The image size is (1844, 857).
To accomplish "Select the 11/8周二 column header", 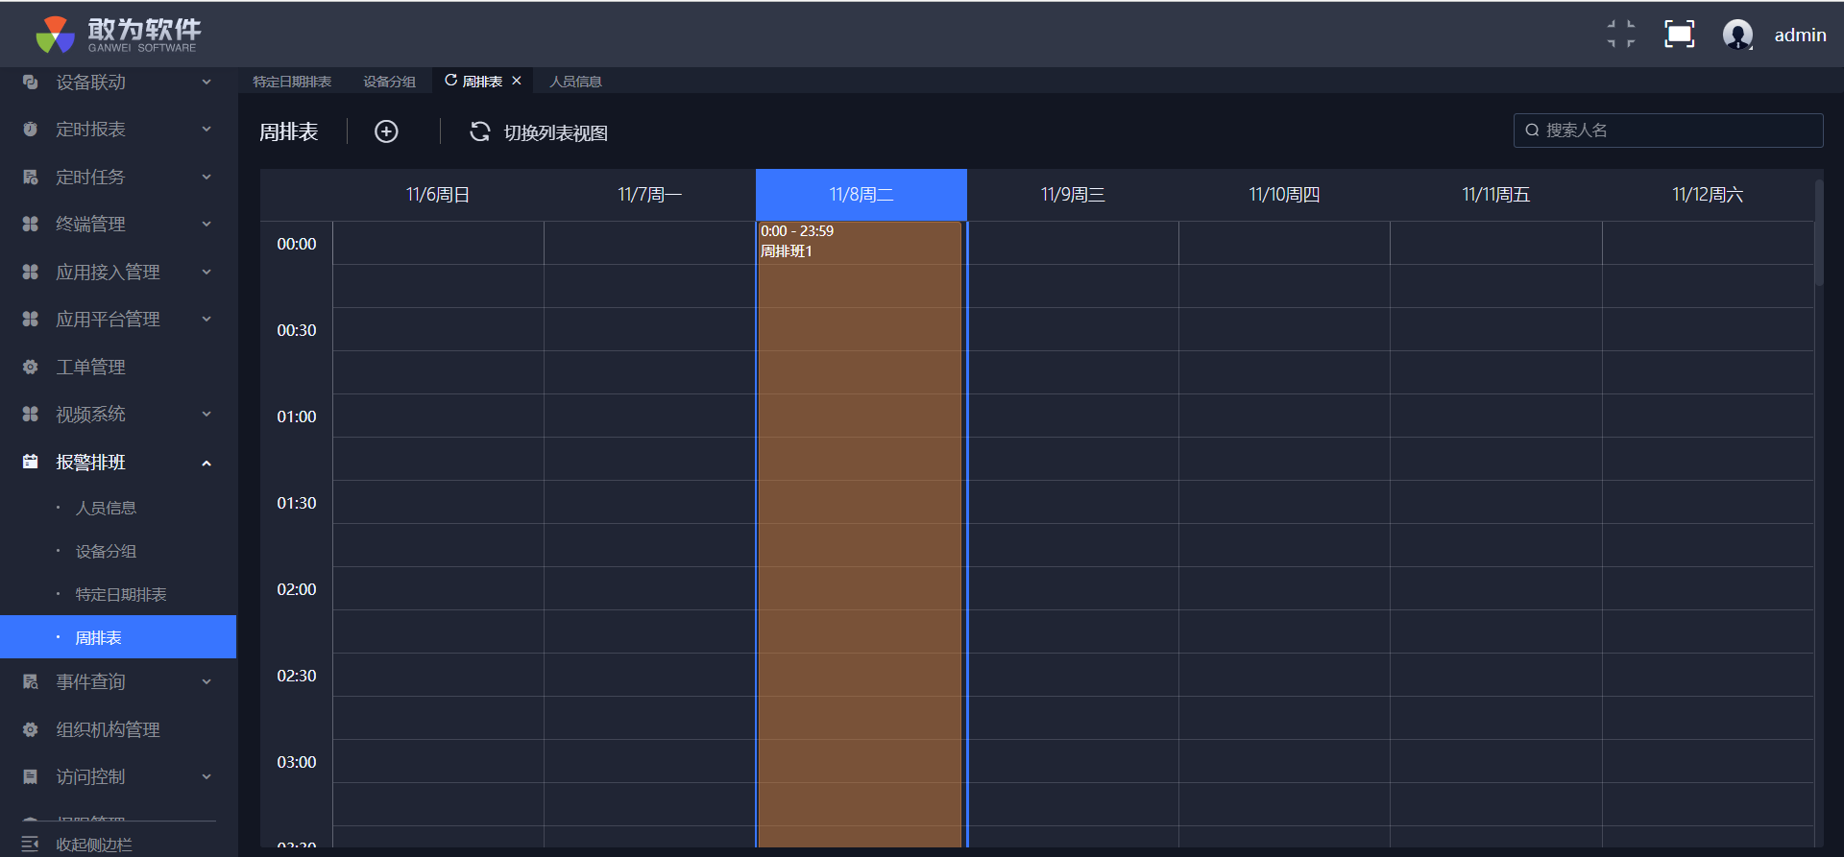I will [861, 195].
